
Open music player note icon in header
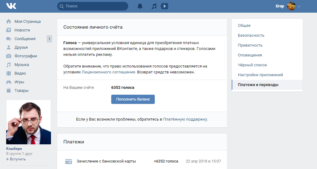click(154, 6)
